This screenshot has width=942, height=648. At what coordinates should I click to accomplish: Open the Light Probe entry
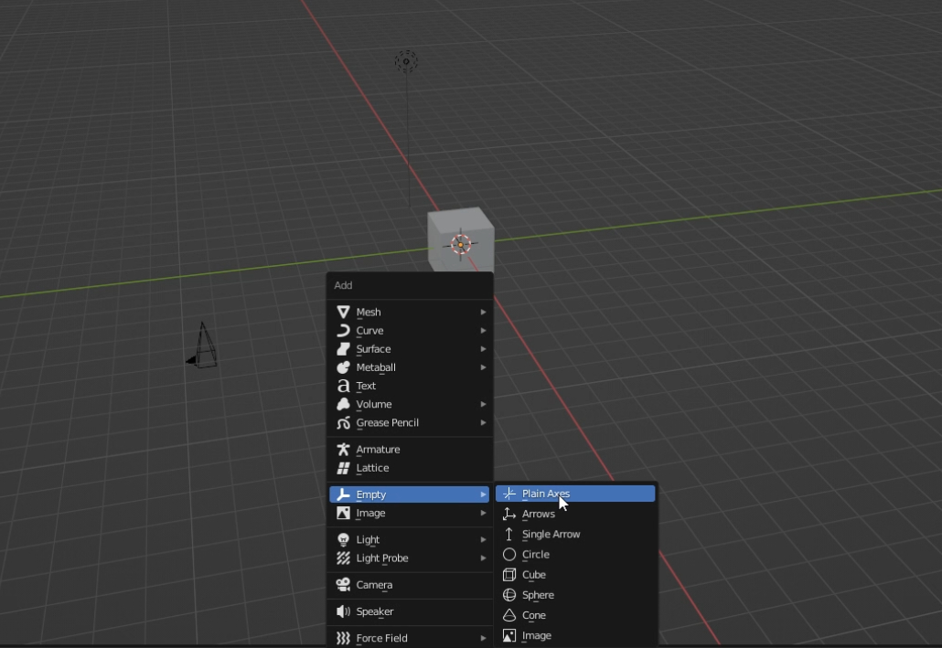coord(410,558)
